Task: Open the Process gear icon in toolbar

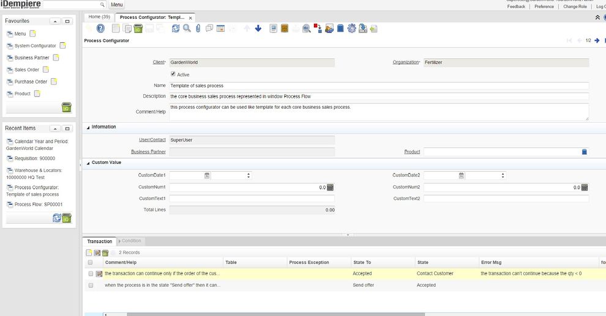Action: [x=351, y=29]
